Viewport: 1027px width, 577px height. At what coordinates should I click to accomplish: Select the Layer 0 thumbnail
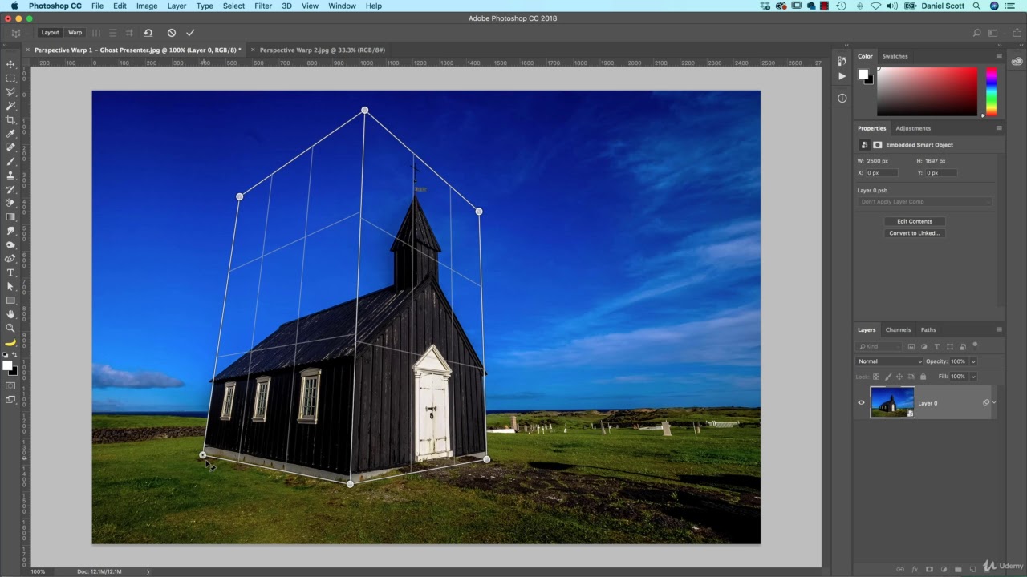(x=892, y=402)
